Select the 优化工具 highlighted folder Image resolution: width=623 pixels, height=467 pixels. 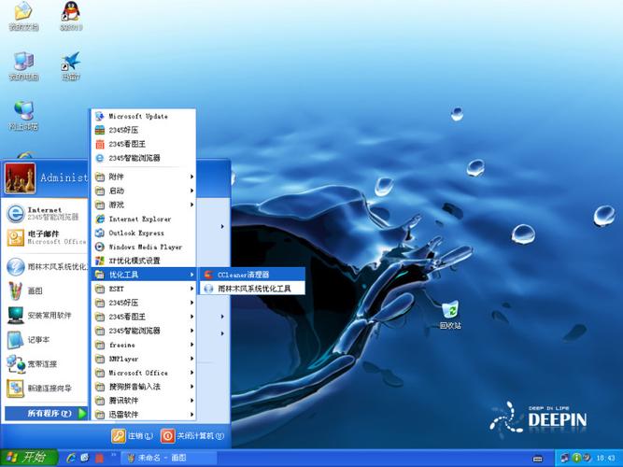tap(144, 275)
